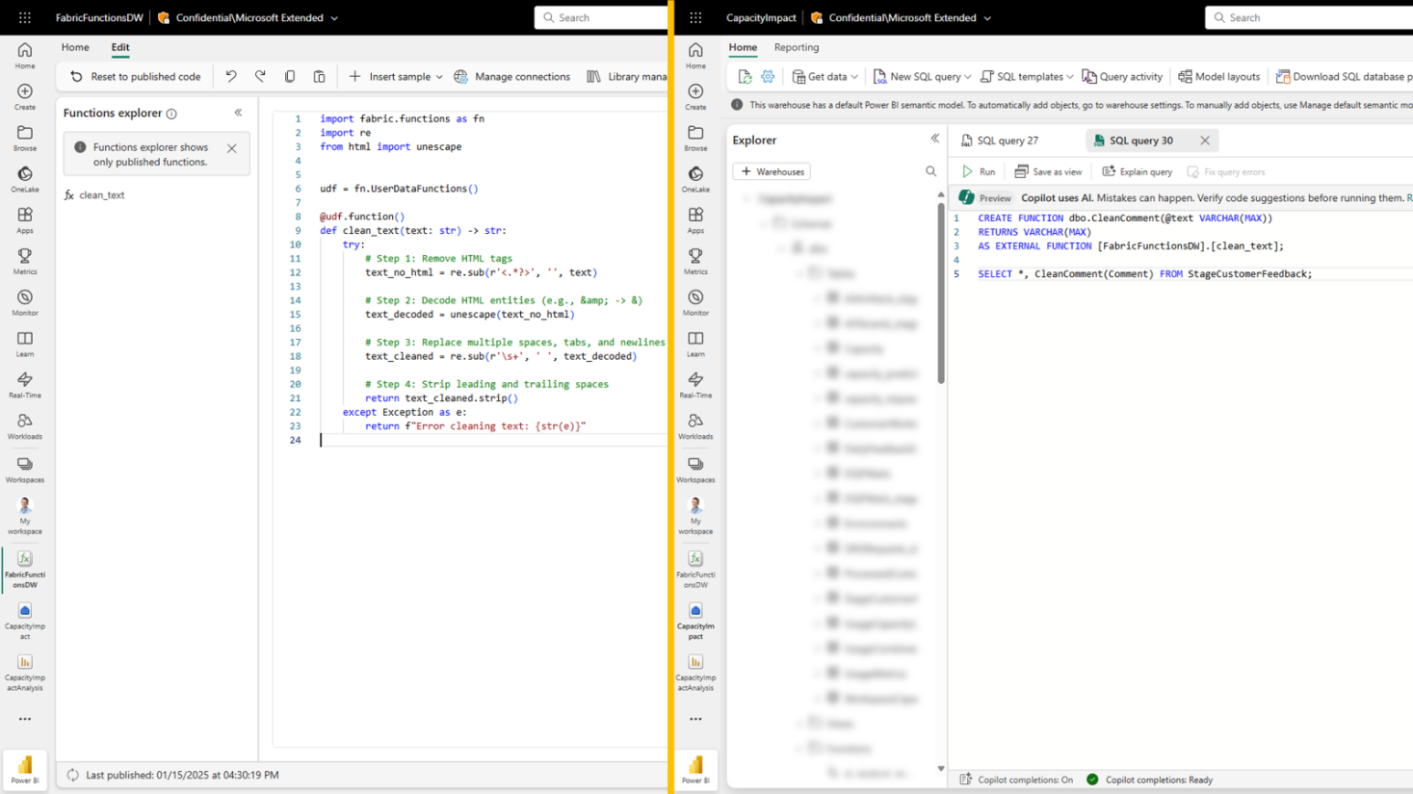The image size is (1413, 794).
Task: Click the Warehouses add button
Action: click(x=772, y=171)
